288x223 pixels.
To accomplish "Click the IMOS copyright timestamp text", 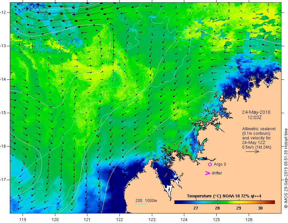I will (x=286, y=168).
